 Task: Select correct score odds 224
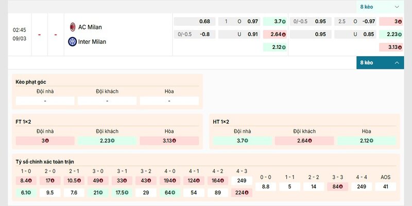pos(242,193)
